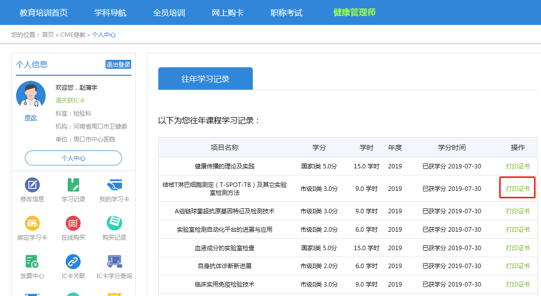Print certificate for A组链球菌超抗原基因特征及检测技术
This screenshot has height=296, width=541.
[518, 211]
